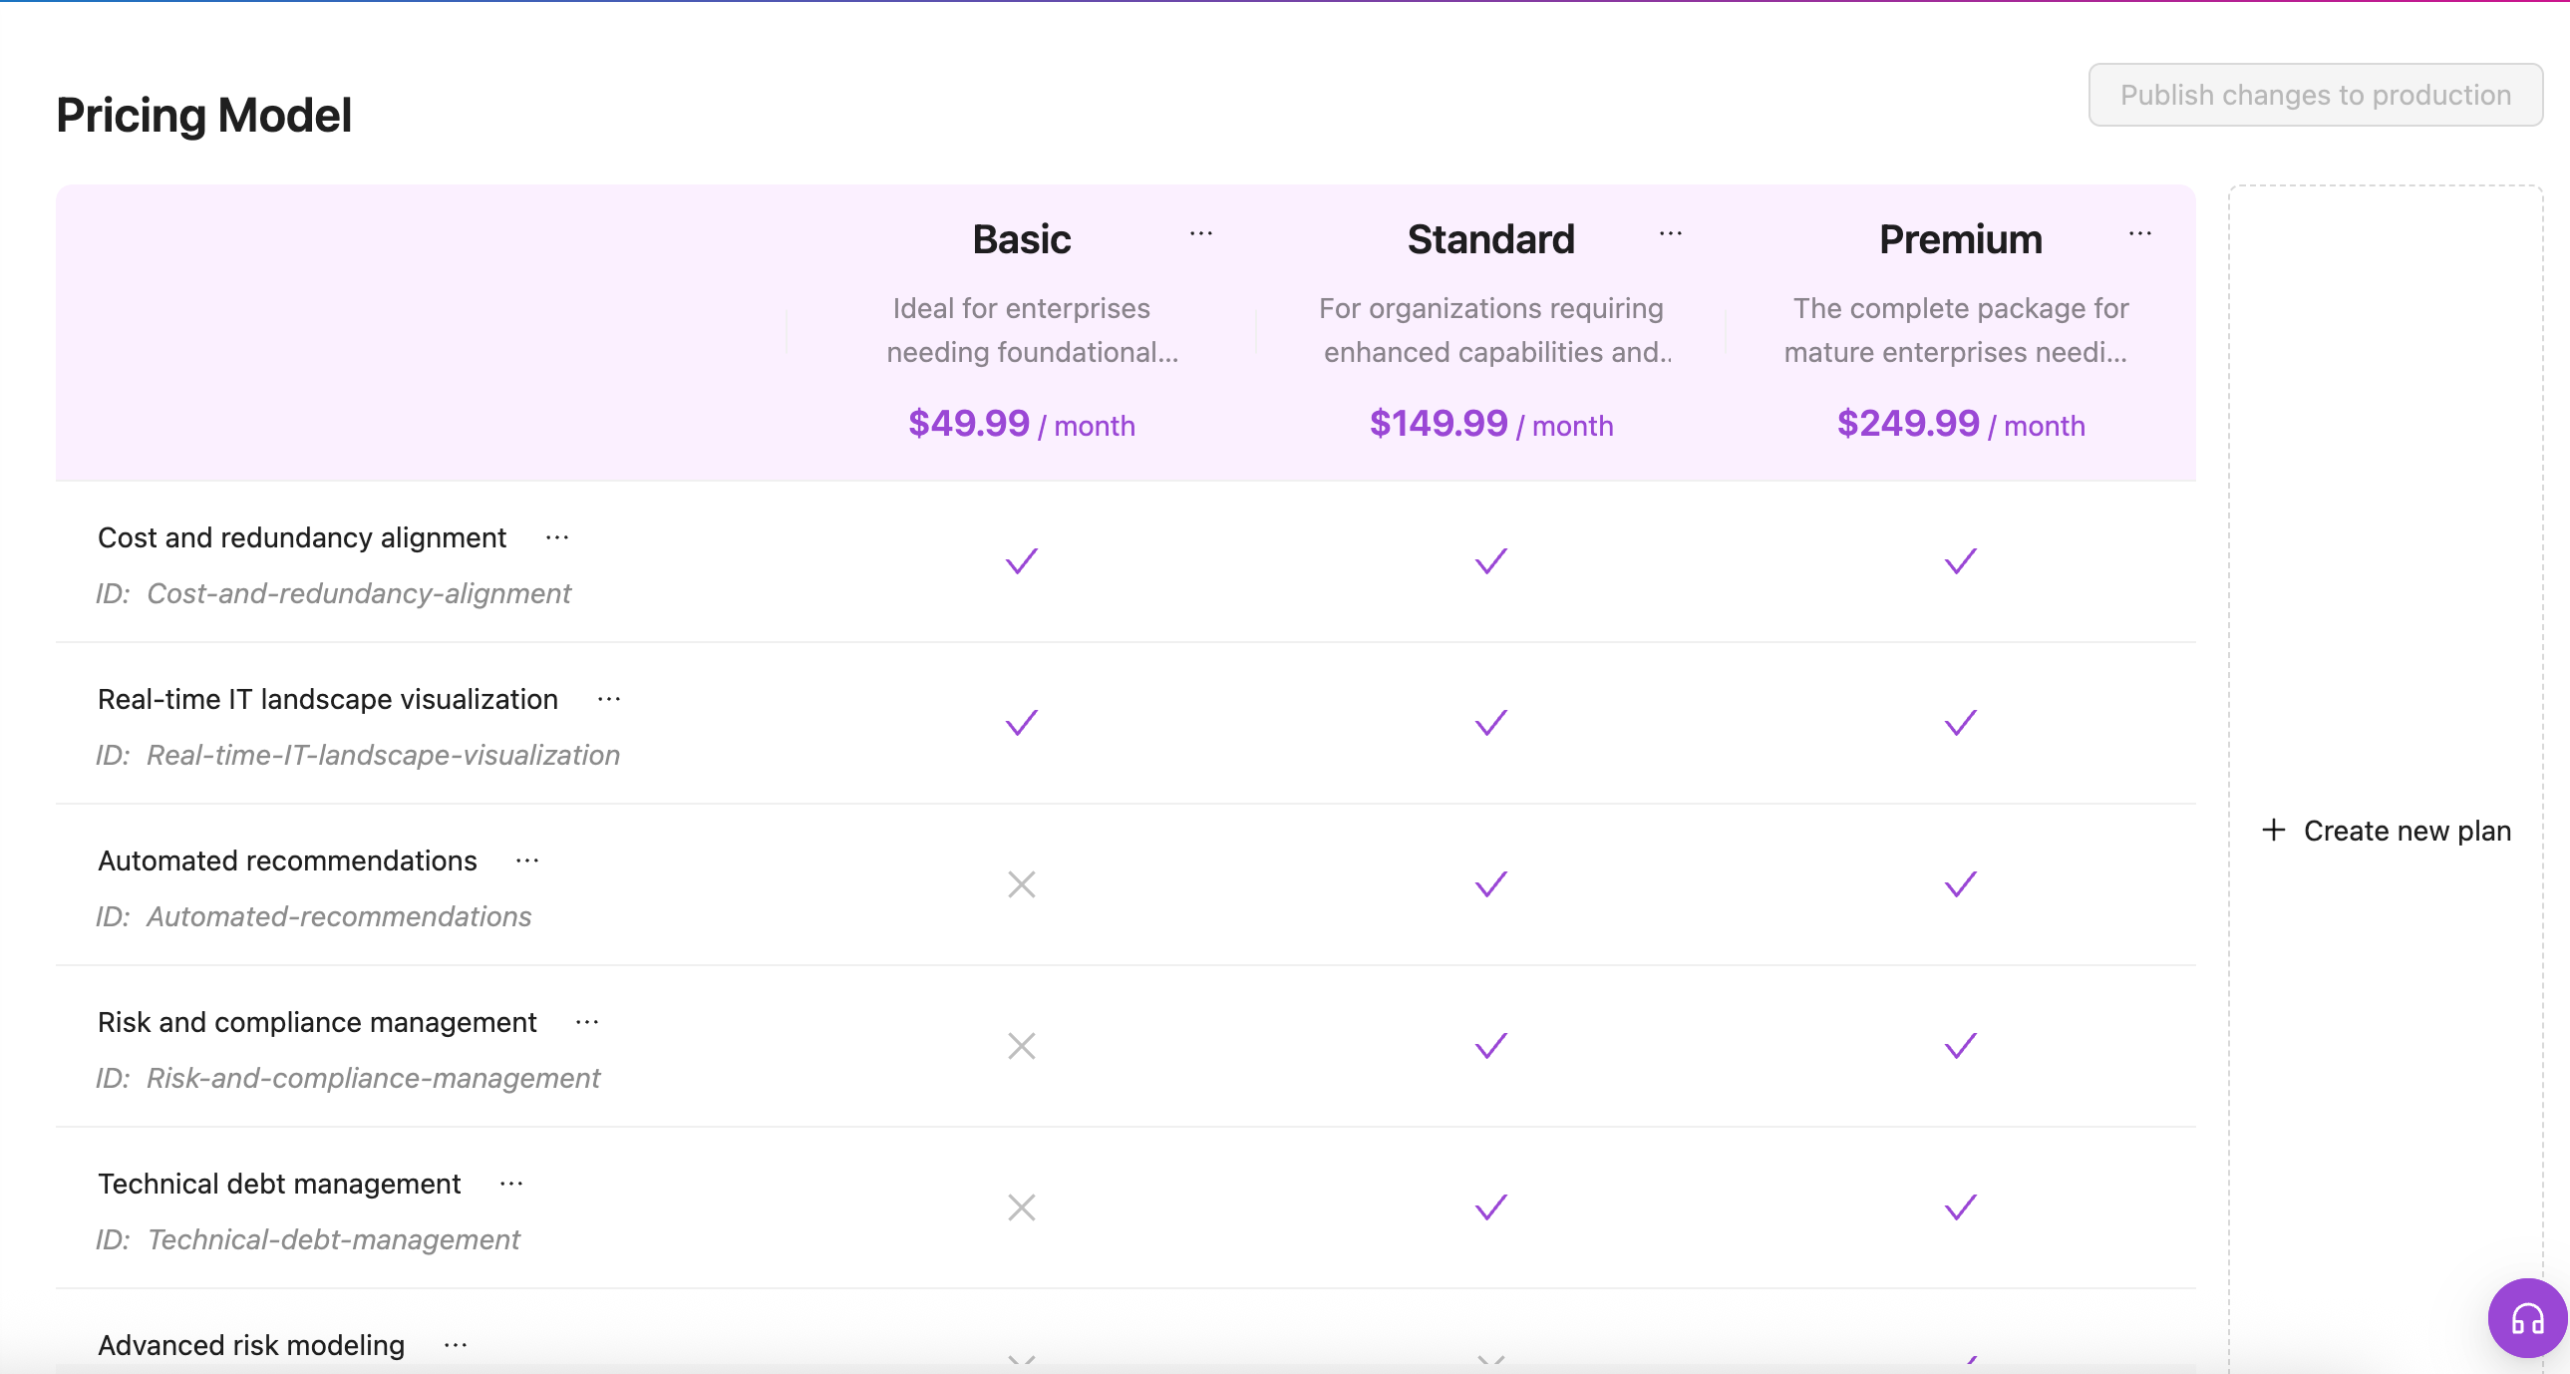Open the Standard plan three-dot menu
Screen dimensions: 2570x1374
(x=1670, y=234)
